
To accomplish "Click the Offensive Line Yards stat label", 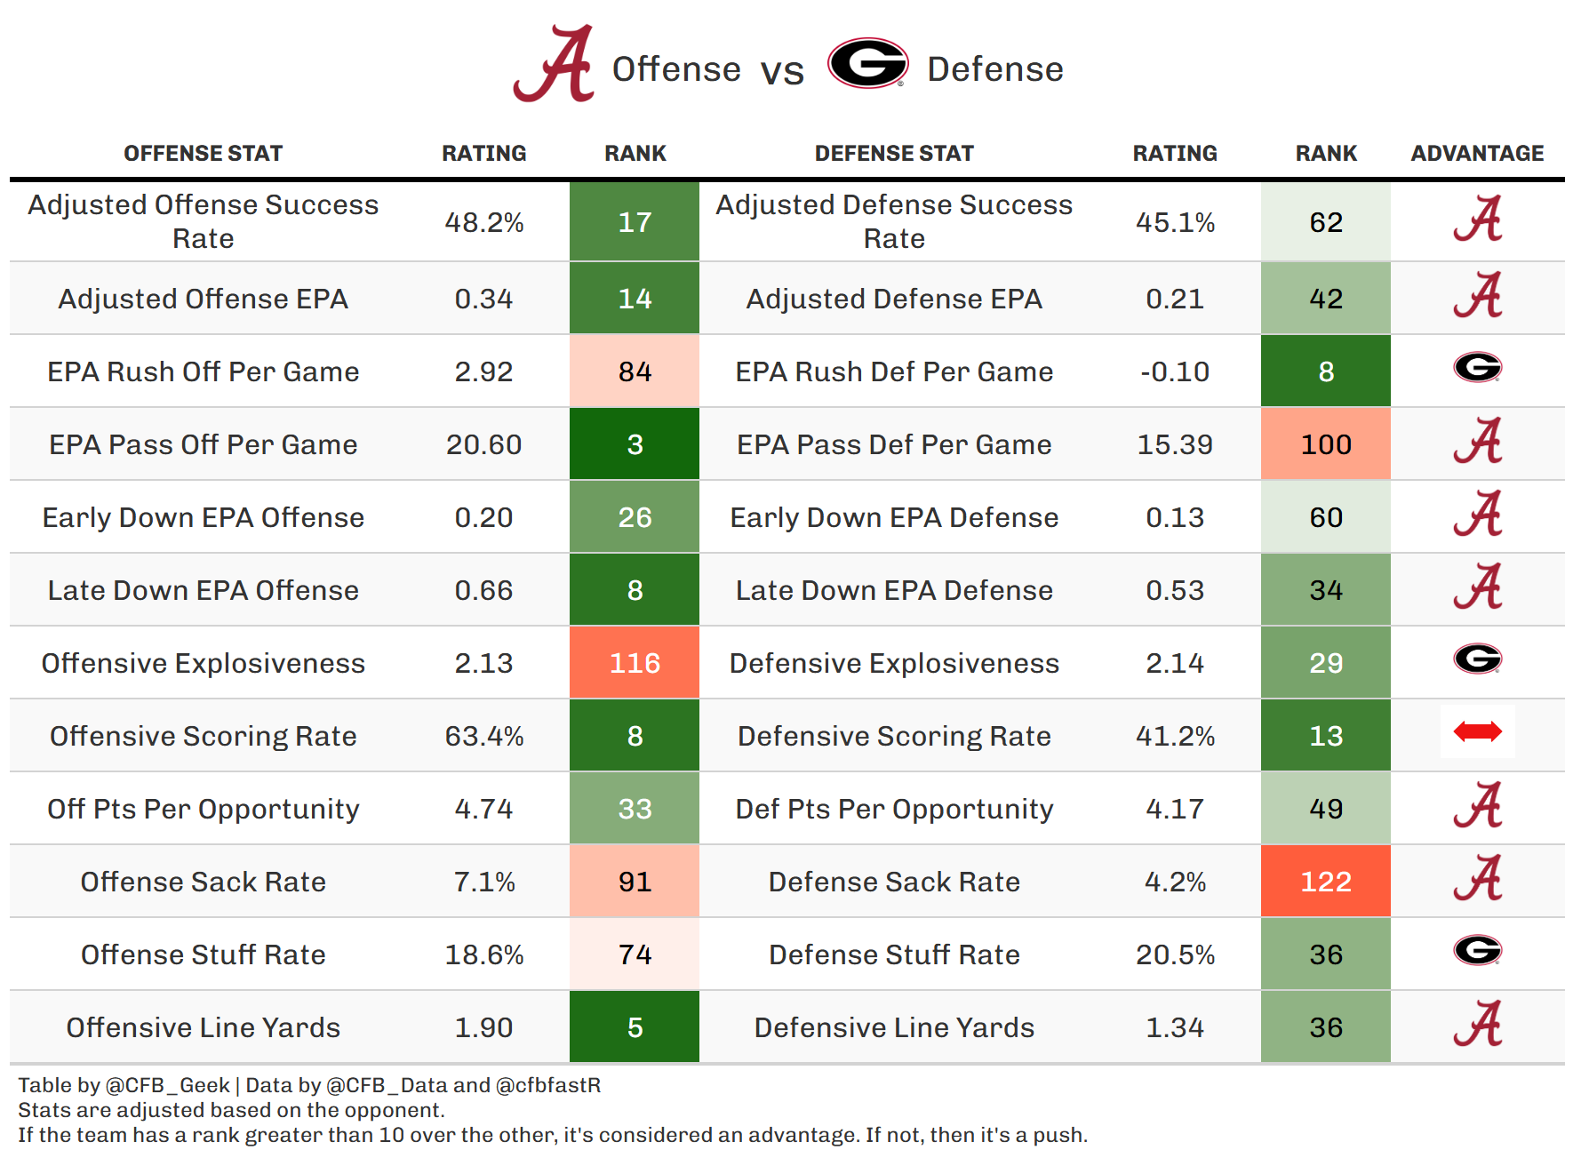I will coord(203,1027).
